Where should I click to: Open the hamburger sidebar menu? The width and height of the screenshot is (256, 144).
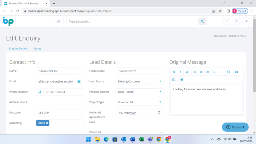[x=58, y=21]
